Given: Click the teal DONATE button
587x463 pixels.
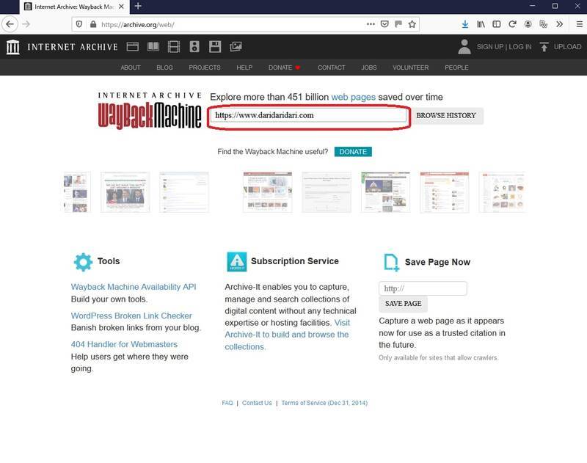Looking at the screenshot, I should click(x=353, y=152).
